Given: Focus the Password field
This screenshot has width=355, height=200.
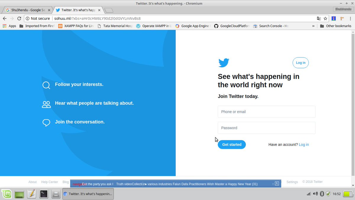Looking at the screenshot, I should point(267,128).
